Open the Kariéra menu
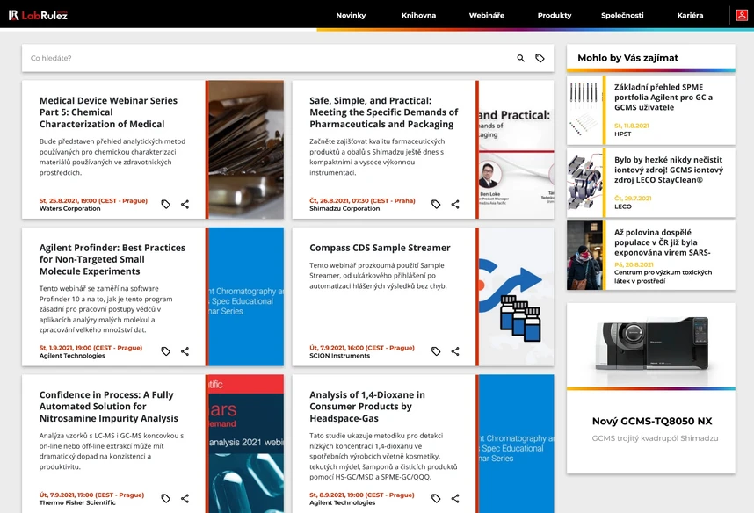754x513 pixels. (690, 16)
